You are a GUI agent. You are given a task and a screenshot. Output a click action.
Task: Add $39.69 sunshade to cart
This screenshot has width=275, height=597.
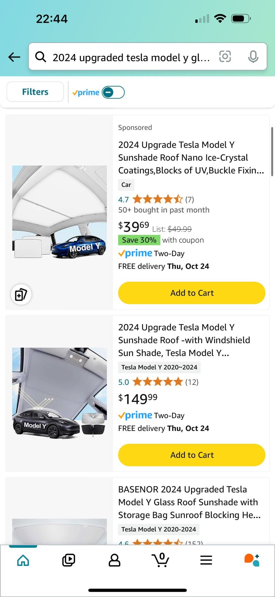(192, 293)
